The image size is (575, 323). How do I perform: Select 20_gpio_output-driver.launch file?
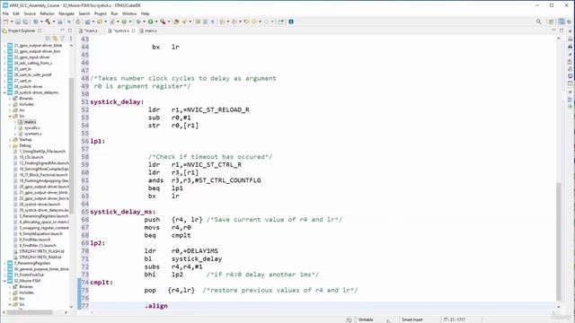pos(44,187)
